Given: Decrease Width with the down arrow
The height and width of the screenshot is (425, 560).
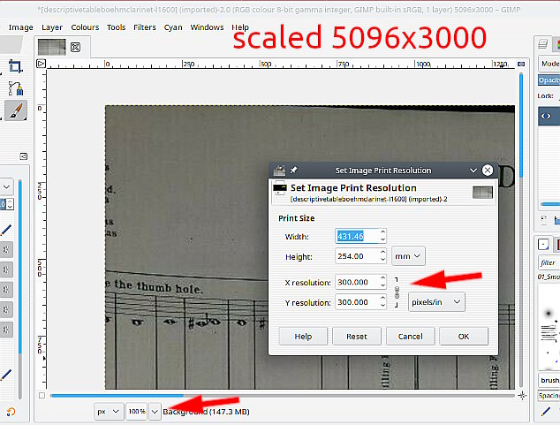Looking at the screenshot, I should coord(382,240).
